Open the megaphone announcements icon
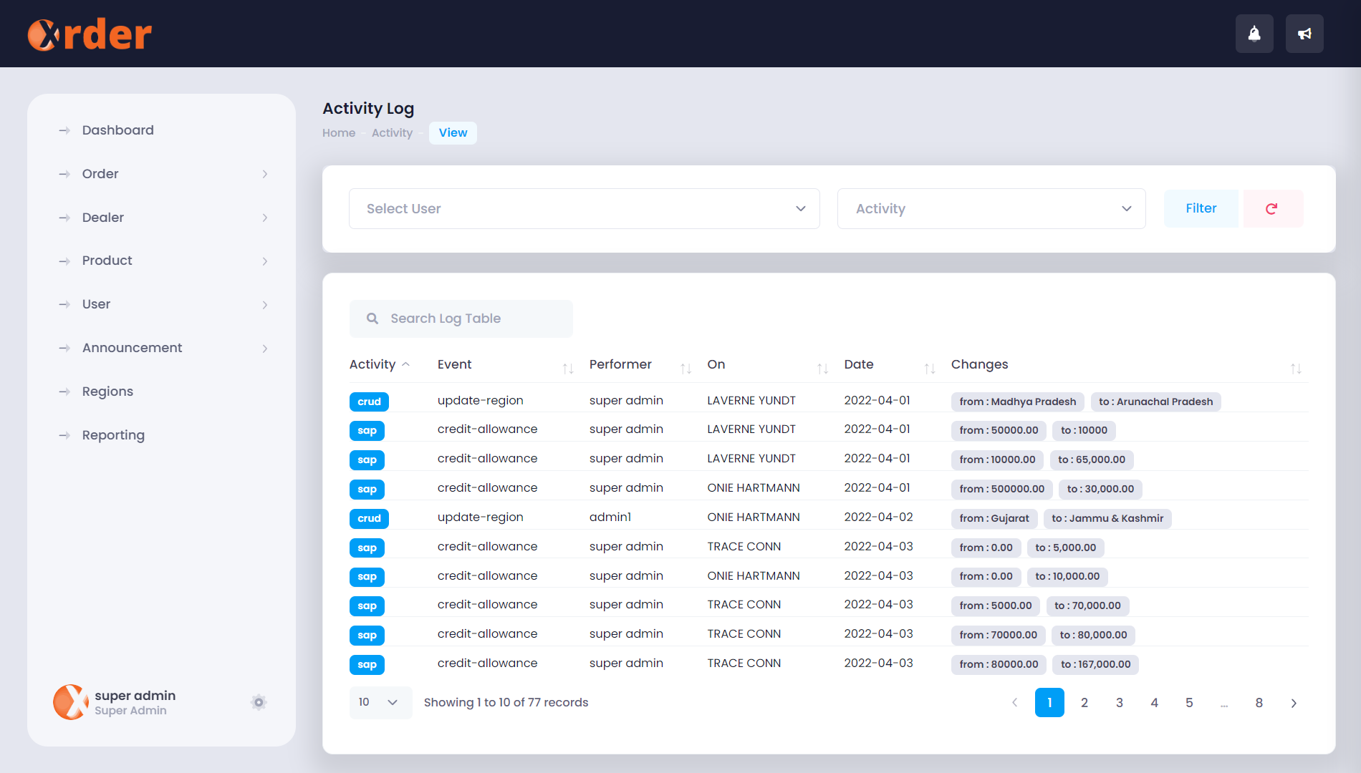The image size is (1361, 773). pyautogui.click(x=1304, y=34)
